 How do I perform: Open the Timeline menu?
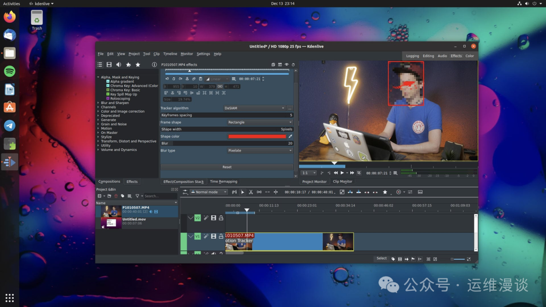(x=170, y=54)
